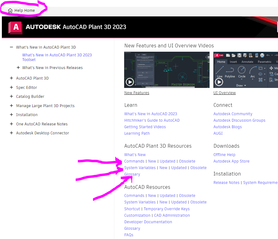Open Getting Started Videos
The width and height of the screenshot is (278, 239).
click(145, 127)
